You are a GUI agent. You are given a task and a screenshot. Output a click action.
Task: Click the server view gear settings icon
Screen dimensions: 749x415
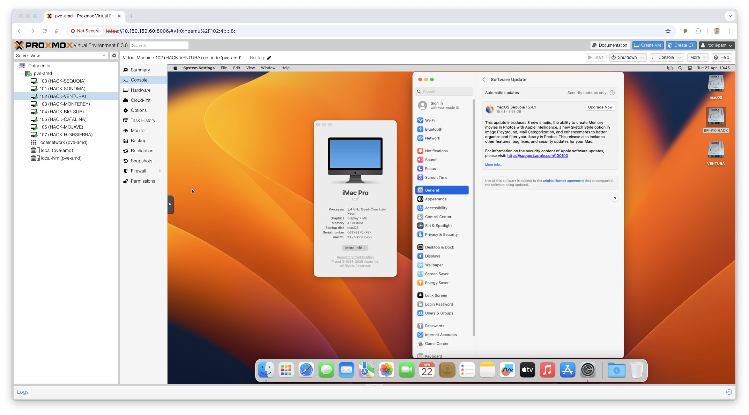[114, 55]
